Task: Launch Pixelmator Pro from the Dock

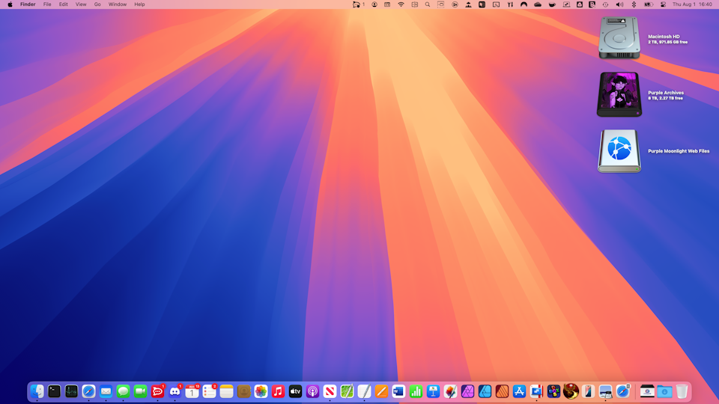Action: [450, 391]
